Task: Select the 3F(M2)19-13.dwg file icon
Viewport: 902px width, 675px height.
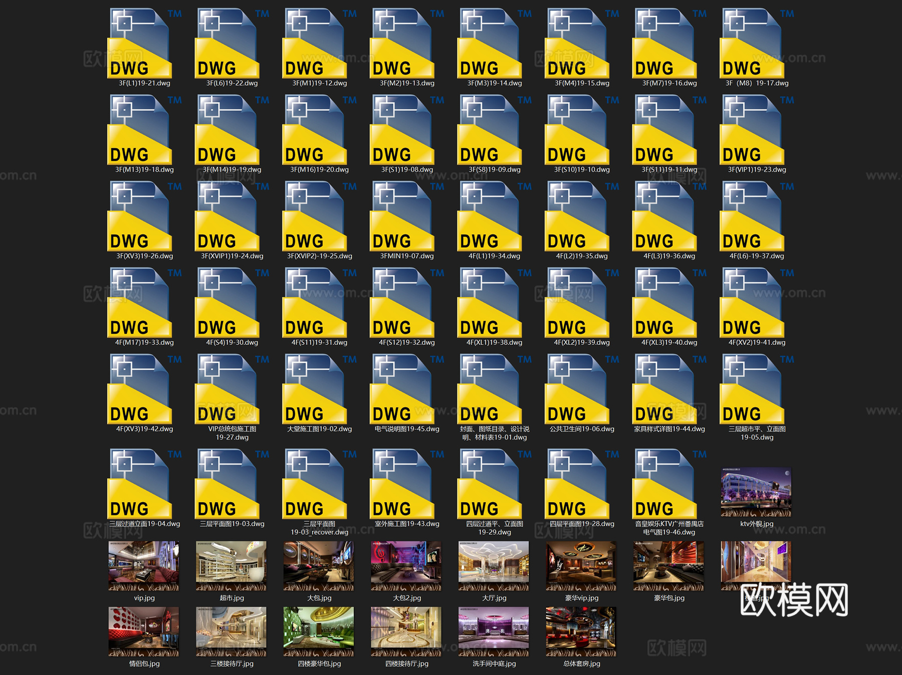Action: coord(402,43)
